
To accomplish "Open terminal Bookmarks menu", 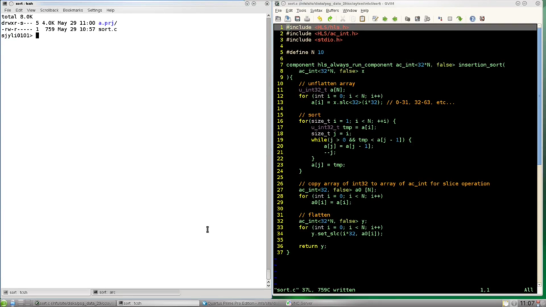I will click(x=73, y=10).
